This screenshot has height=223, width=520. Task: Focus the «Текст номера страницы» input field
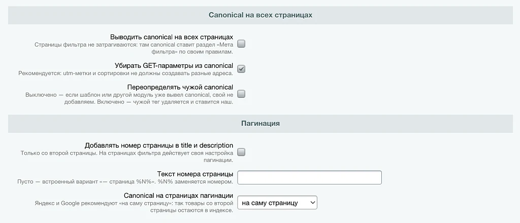(x=309, y=177)
